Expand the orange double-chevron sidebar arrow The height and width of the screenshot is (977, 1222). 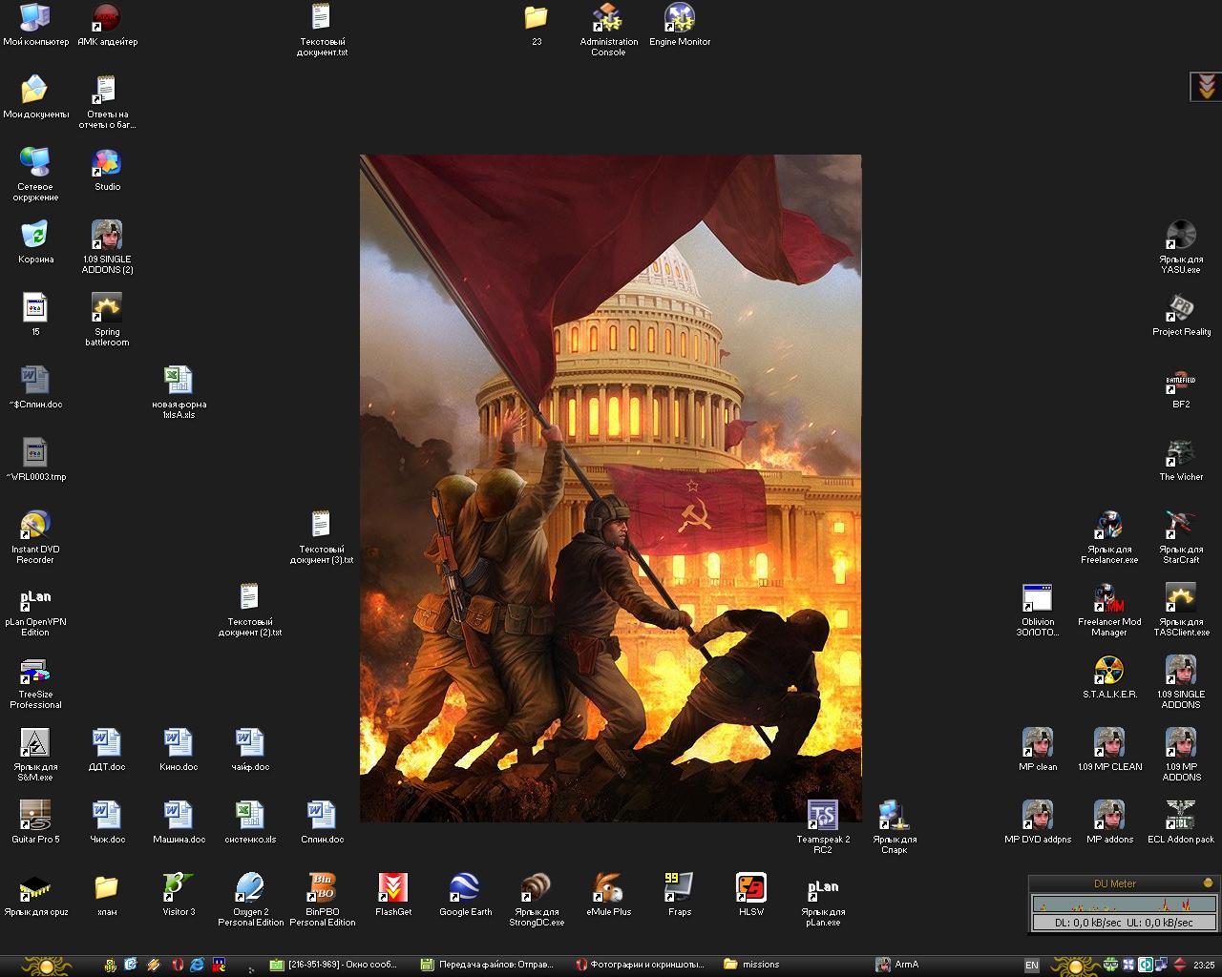click(1206, 87)
